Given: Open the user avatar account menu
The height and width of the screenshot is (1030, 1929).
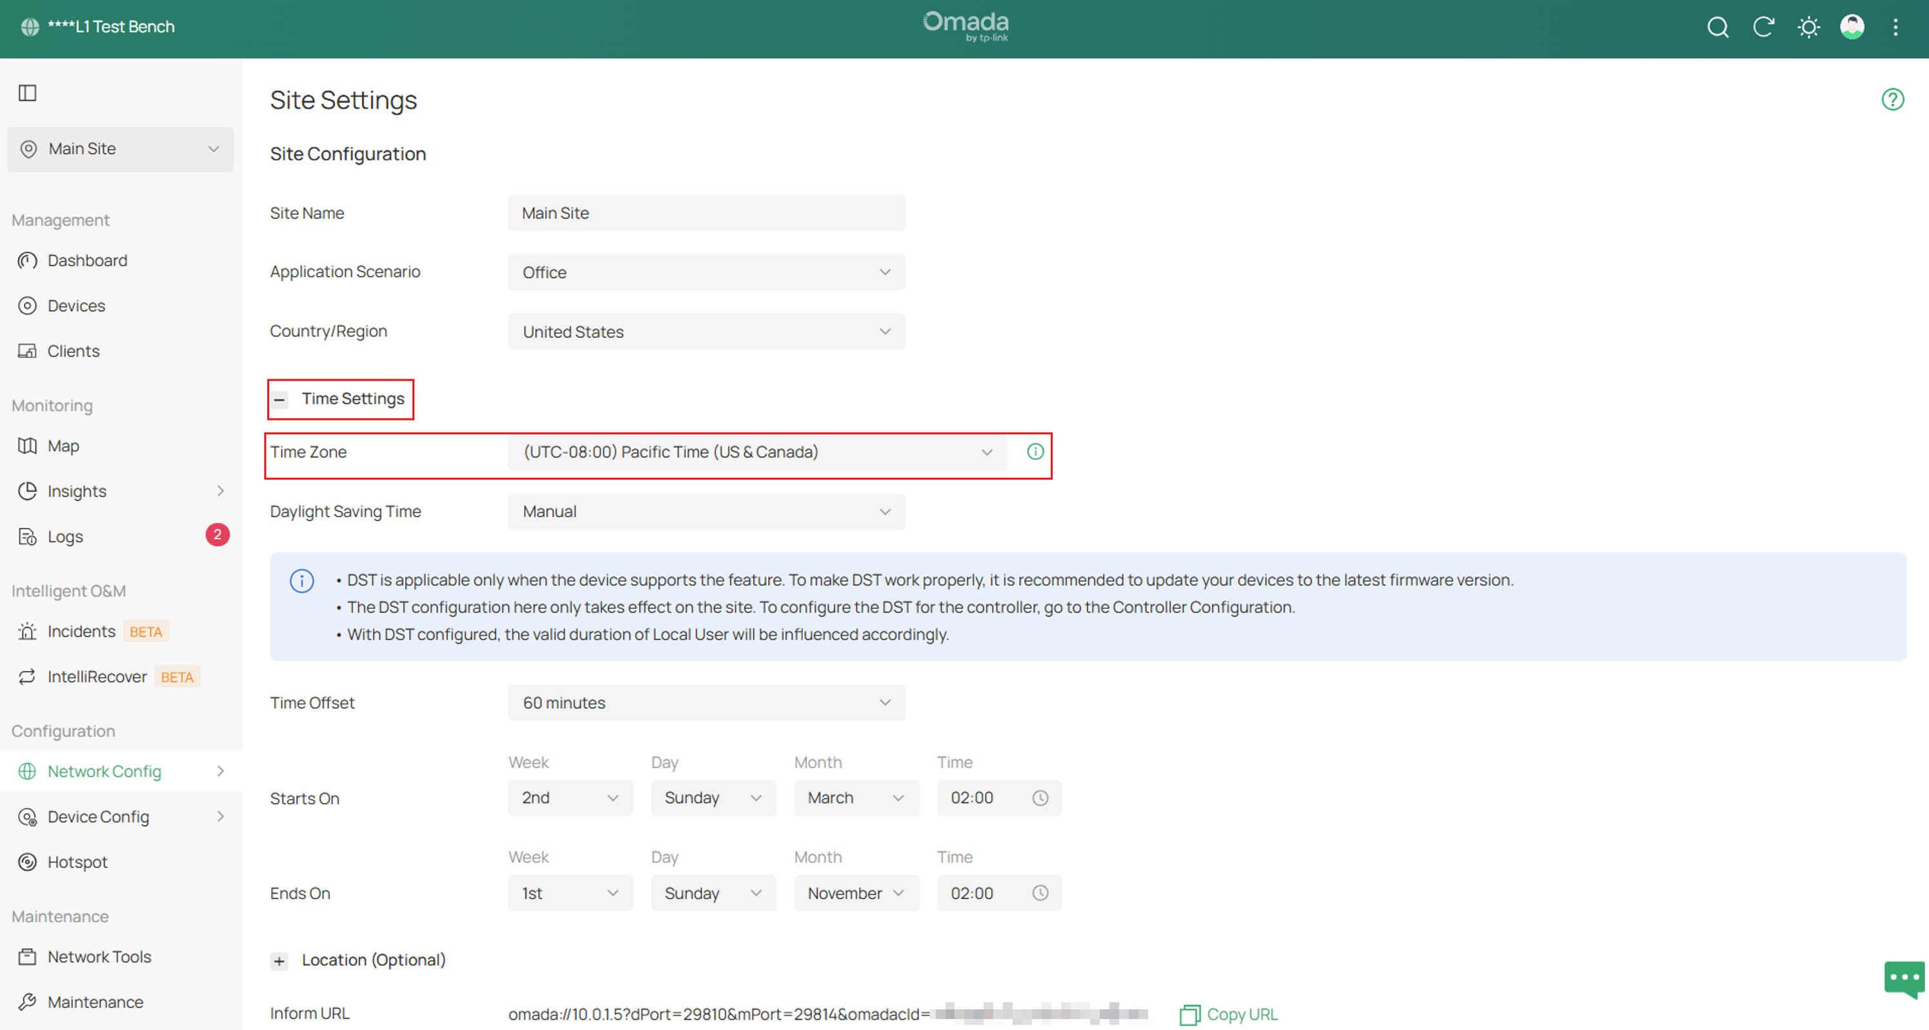Looking at the screenshot, I should pos(1852,27).
